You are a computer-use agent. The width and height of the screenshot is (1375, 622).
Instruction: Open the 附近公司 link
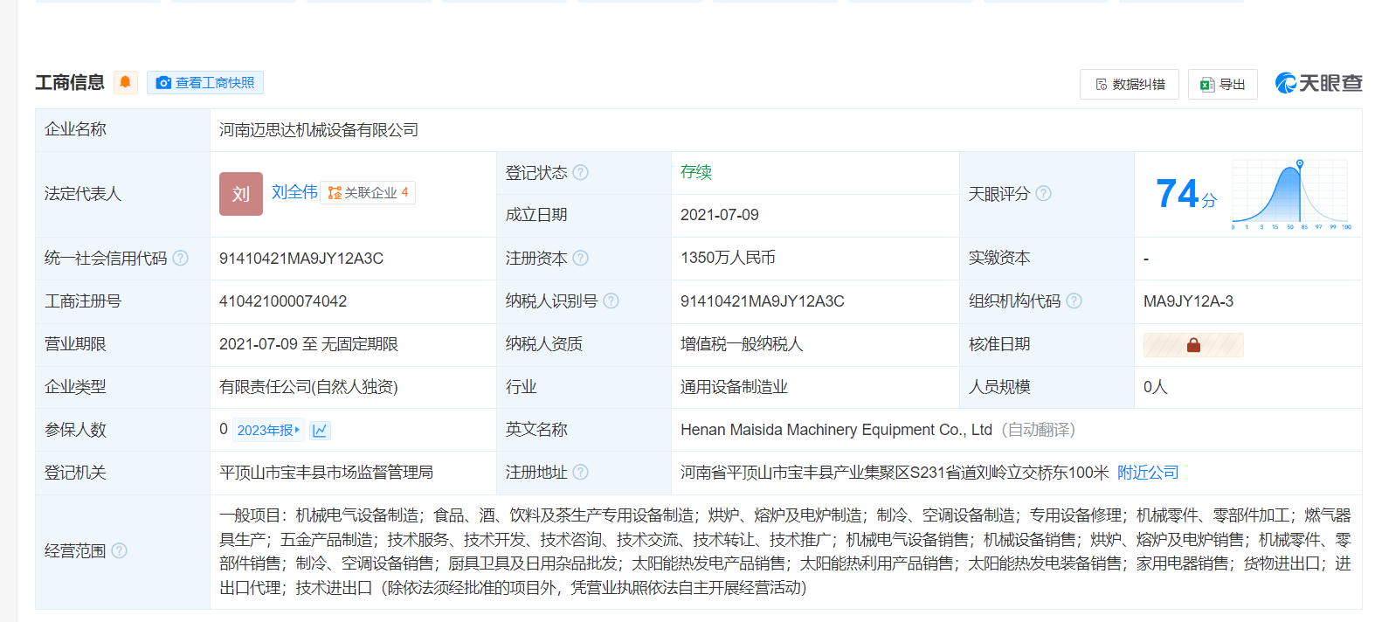1148,473
